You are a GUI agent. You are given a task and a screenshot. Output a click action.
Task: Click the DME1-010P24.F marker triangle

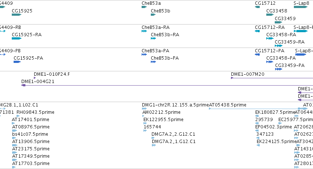tap(35, 78)
